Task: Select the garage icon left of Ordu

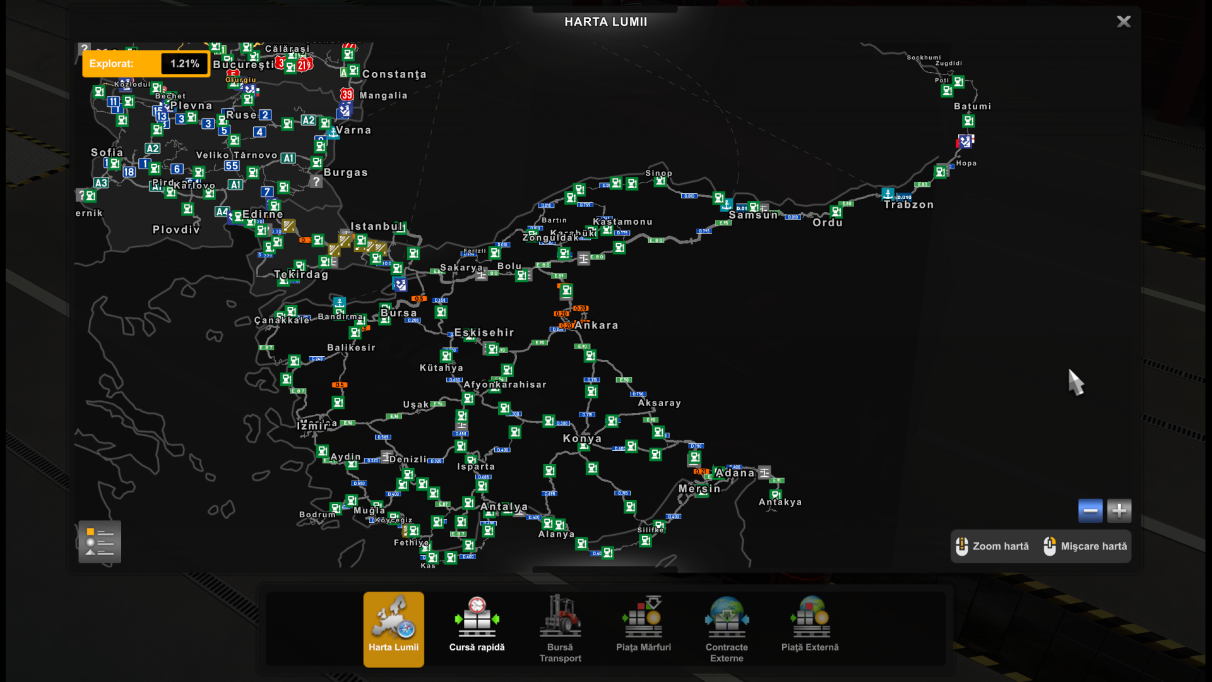Action: 836,212
